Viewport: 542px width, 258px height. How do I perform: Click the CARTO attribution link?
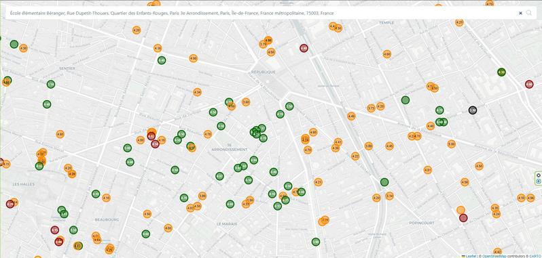click(535, 256)
